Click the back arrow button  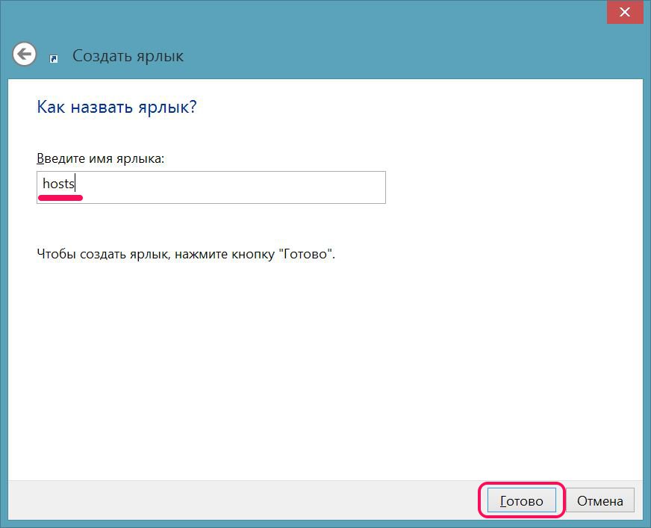click(25, 55)
